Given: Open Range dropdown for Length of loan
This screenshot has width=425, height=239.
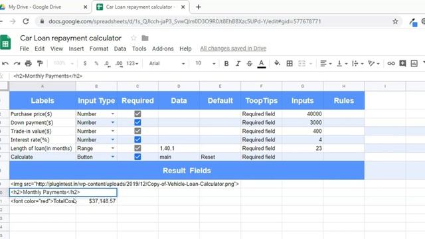Looking at the screenshot, I should coord(113,148).
